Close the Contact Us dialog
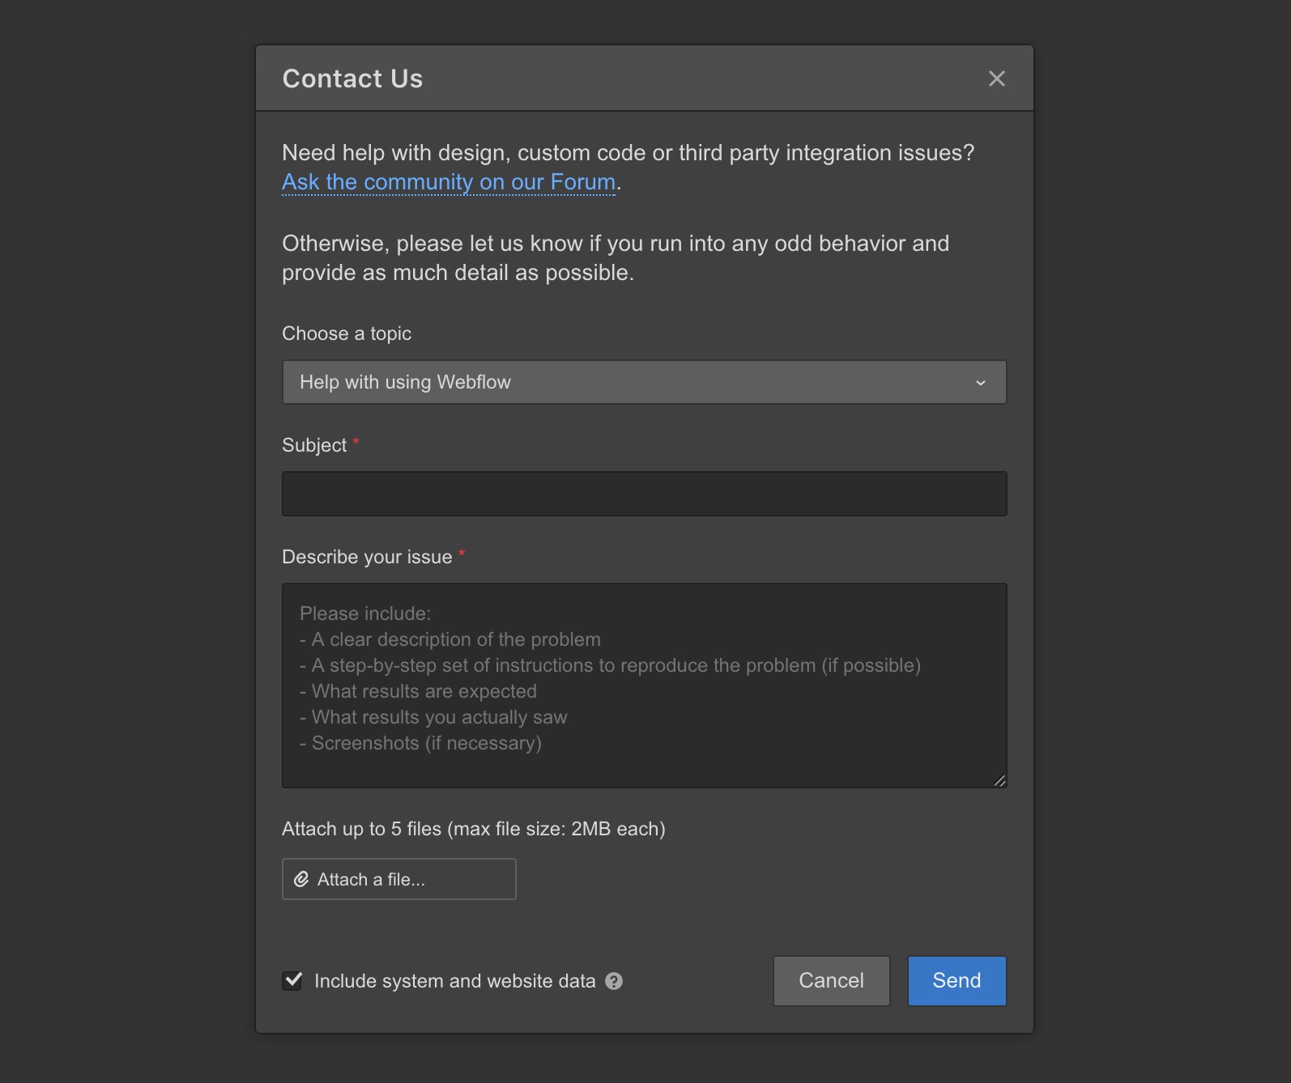Screen dimensions: 1291x1083 point(996,79)
